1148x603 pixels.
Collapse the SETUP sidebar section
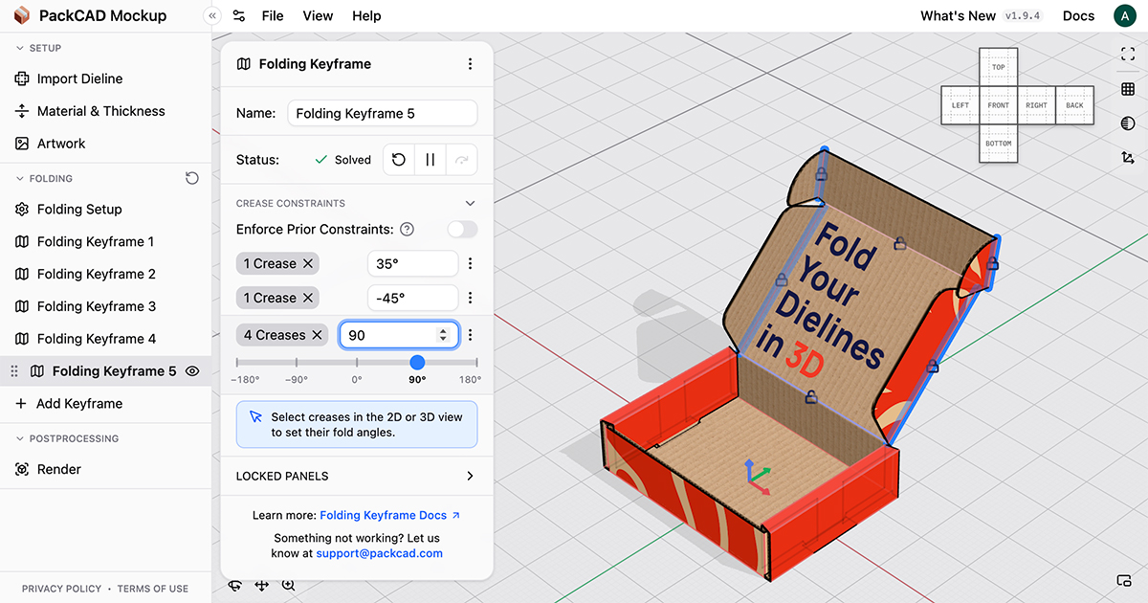click(21, 48)
